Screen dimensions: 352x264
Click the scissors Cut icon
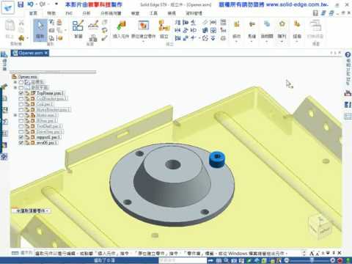pos(21,23)
